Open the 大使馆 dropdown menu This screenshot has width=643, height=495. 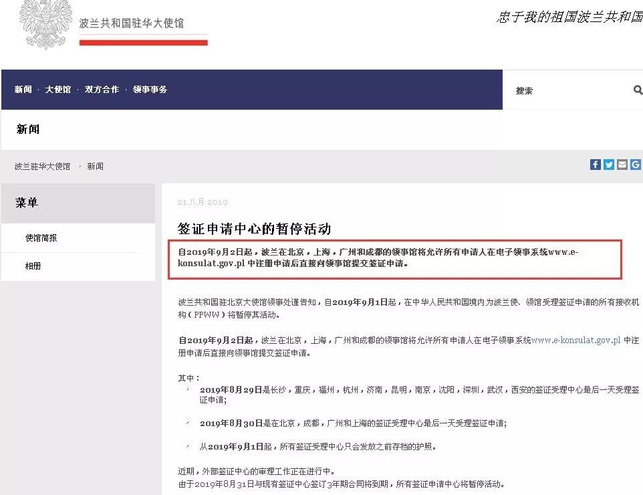57,89
